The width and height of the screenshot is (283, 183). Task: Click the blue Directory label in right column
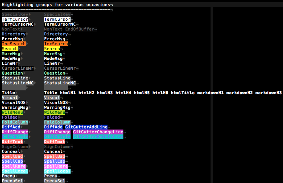tap(56, 34)
